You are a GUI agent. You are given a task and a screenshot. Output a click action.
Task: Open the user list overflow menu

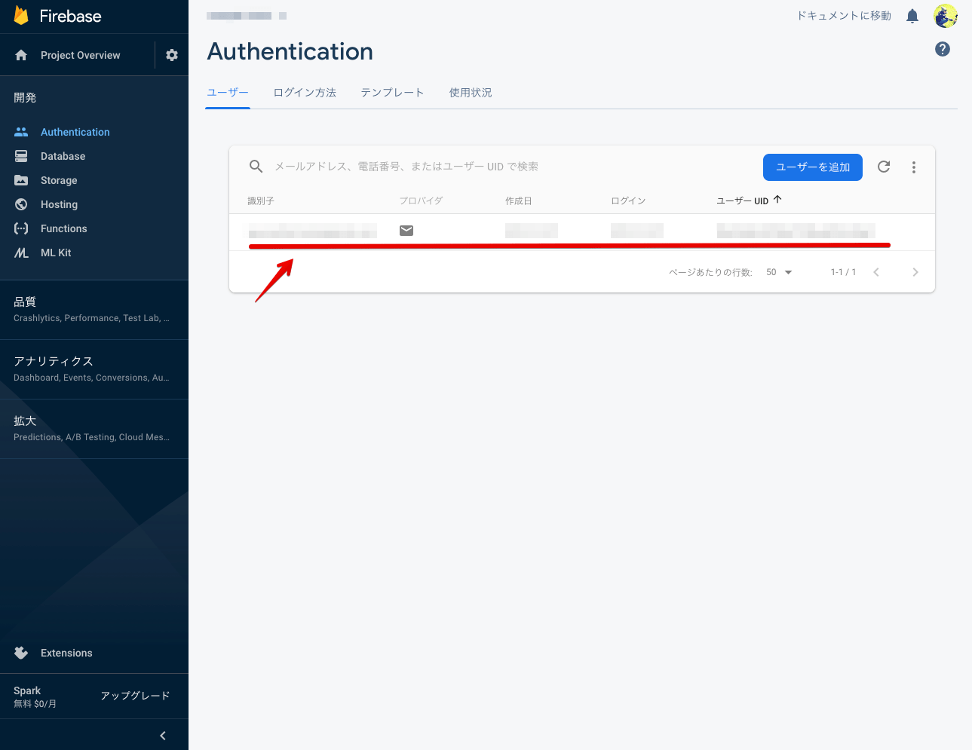[913, 167]
